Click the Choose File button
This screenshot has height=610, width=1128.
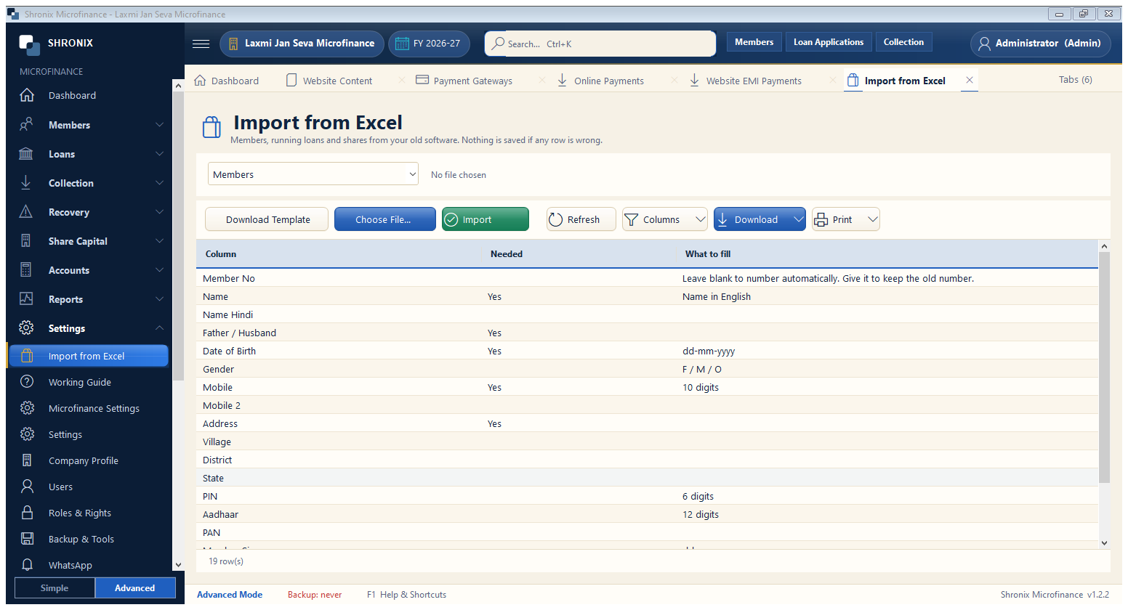(x=385, y=219)
